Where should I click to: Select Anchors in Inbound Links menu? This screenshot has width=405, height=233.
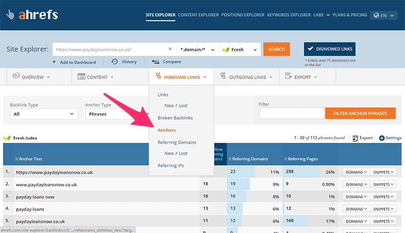[x=166, y=130]
